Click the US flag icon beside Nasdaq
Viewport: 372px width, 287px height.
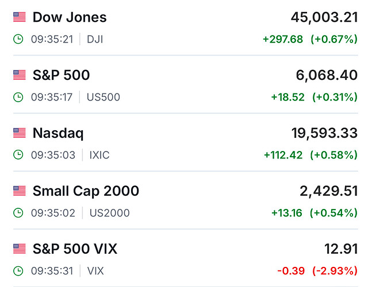pos(20,133)
